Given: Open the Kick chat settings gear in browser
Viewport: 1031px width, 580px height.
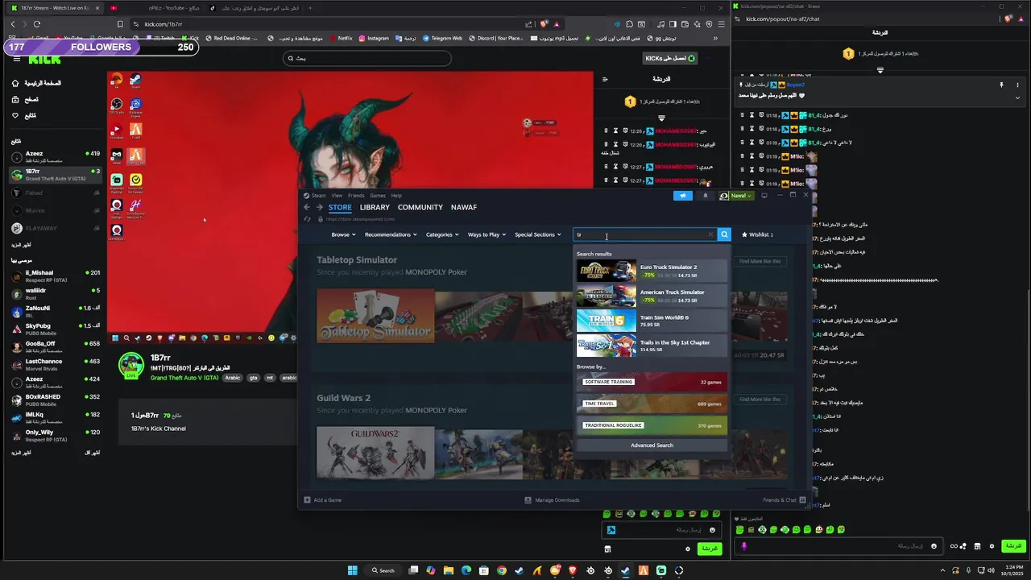Looking at the screenshot, I should point(688,549).
